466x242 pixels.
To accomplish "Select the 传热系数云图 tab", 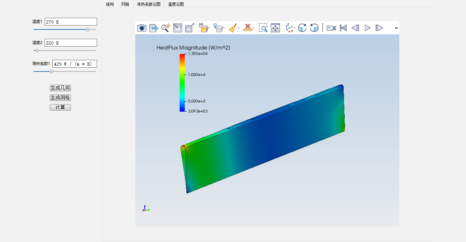I will click(149, 4).
